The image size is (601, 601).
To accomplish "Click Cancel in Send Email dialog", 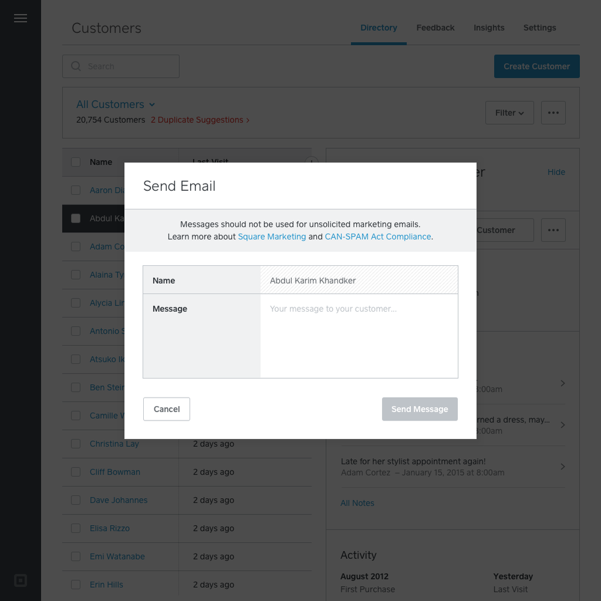I will [x=167, y=409].
